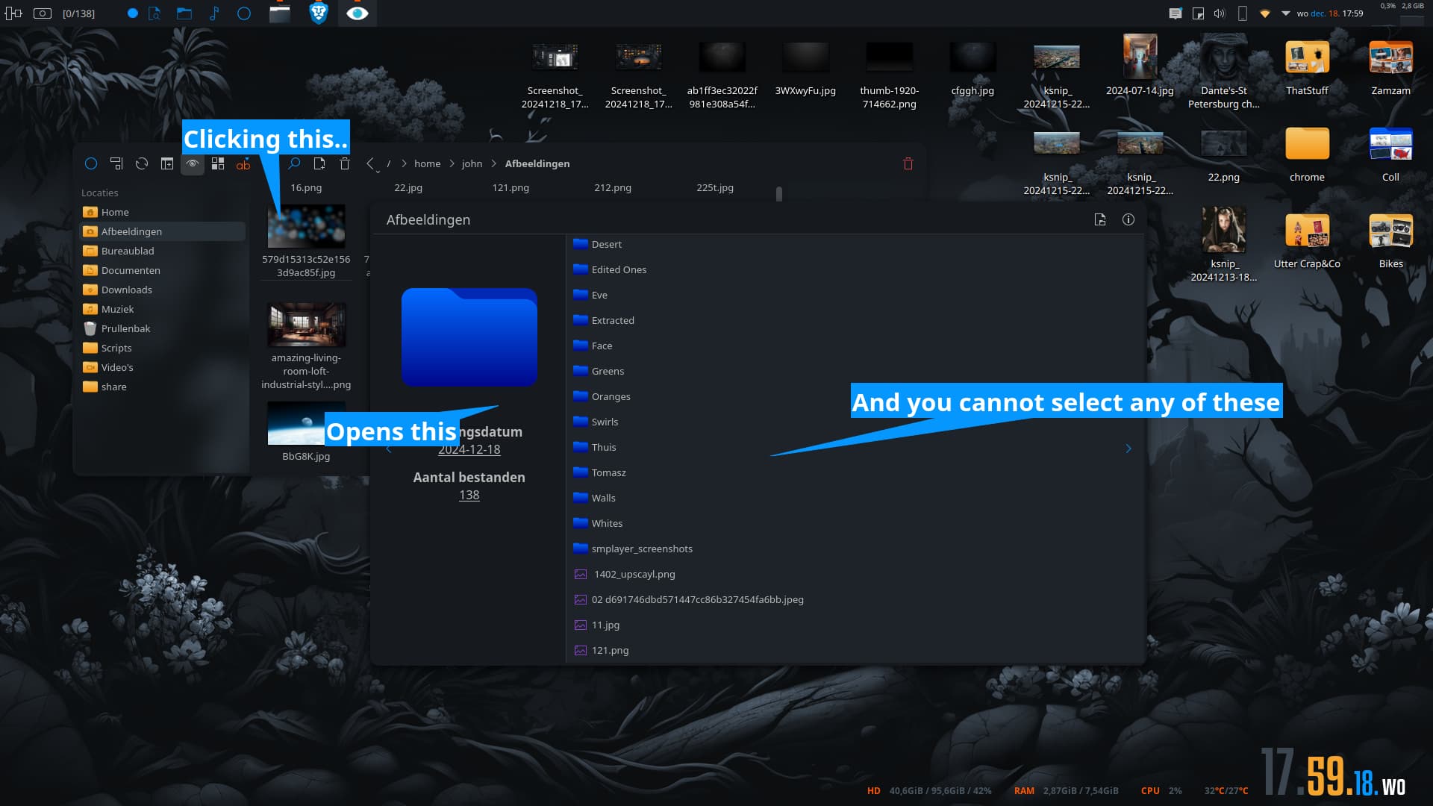Select Scripts in the sidebar
This screenshot has height=806, width=1433.
pos(163,348)
